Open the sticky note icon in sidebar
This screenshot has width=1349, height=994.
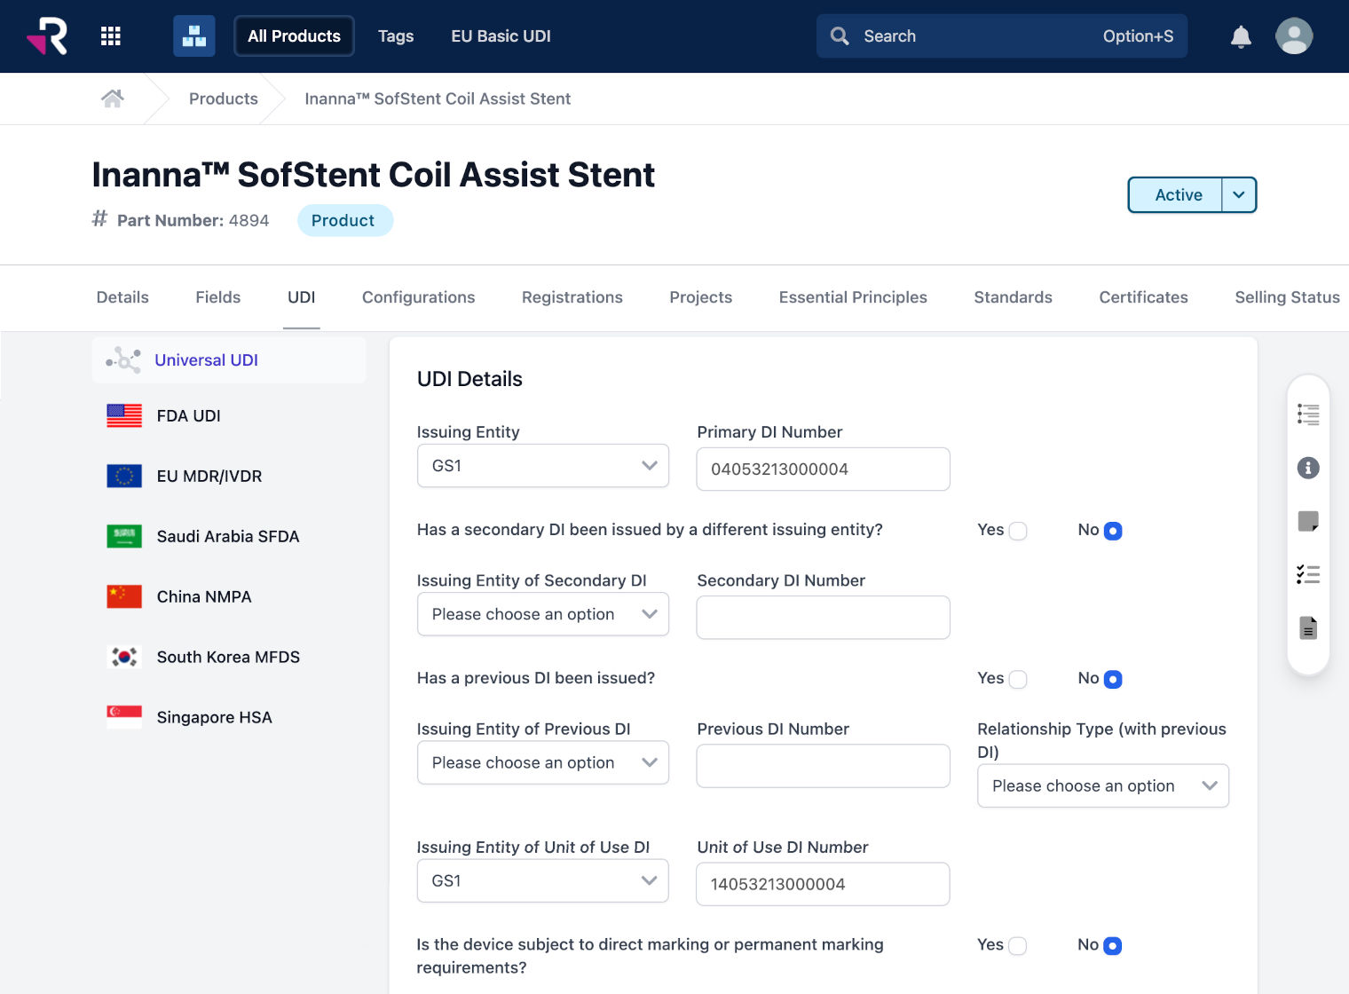click(x=1307, y=521)
